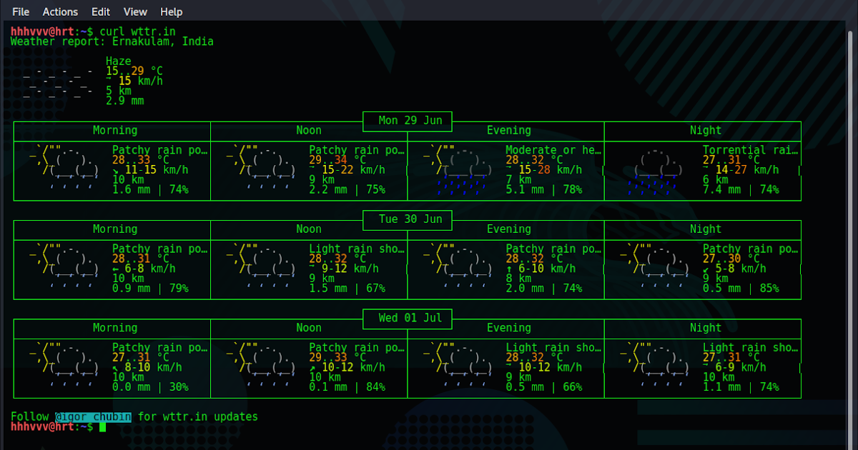Open the Edit menu

(100, 11)
